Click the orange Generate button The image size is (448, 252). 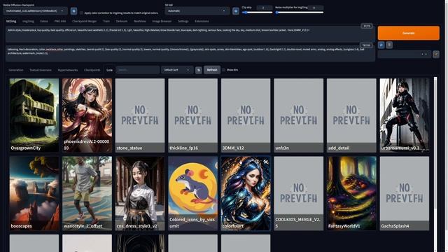point(409,33)
